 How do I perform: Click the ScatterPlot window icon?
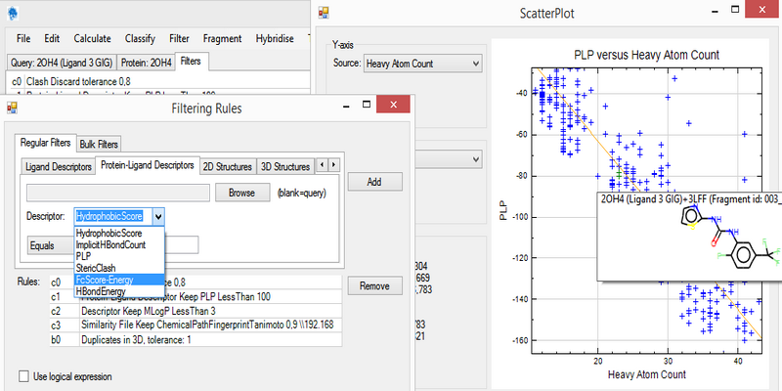(324, 15)
